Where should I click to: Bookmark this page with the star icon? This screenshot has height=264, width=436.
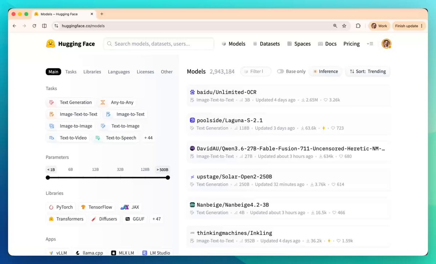(344, 26)
